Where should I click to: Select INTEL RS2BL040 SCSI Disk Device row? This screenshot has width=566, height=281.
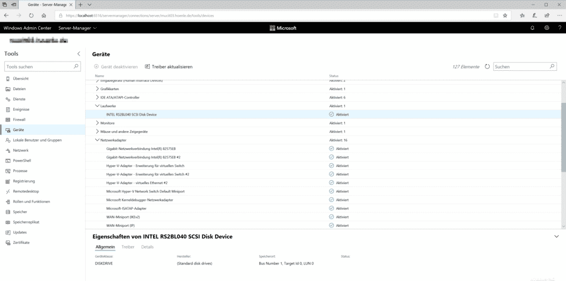tap(323, 115)
